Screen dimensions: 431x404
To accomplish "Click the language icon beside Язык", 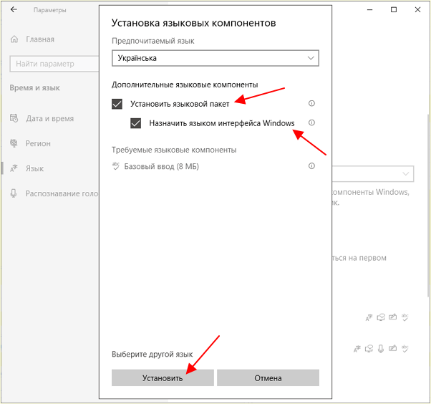I will pyautogui.click(x=14, y=168).
